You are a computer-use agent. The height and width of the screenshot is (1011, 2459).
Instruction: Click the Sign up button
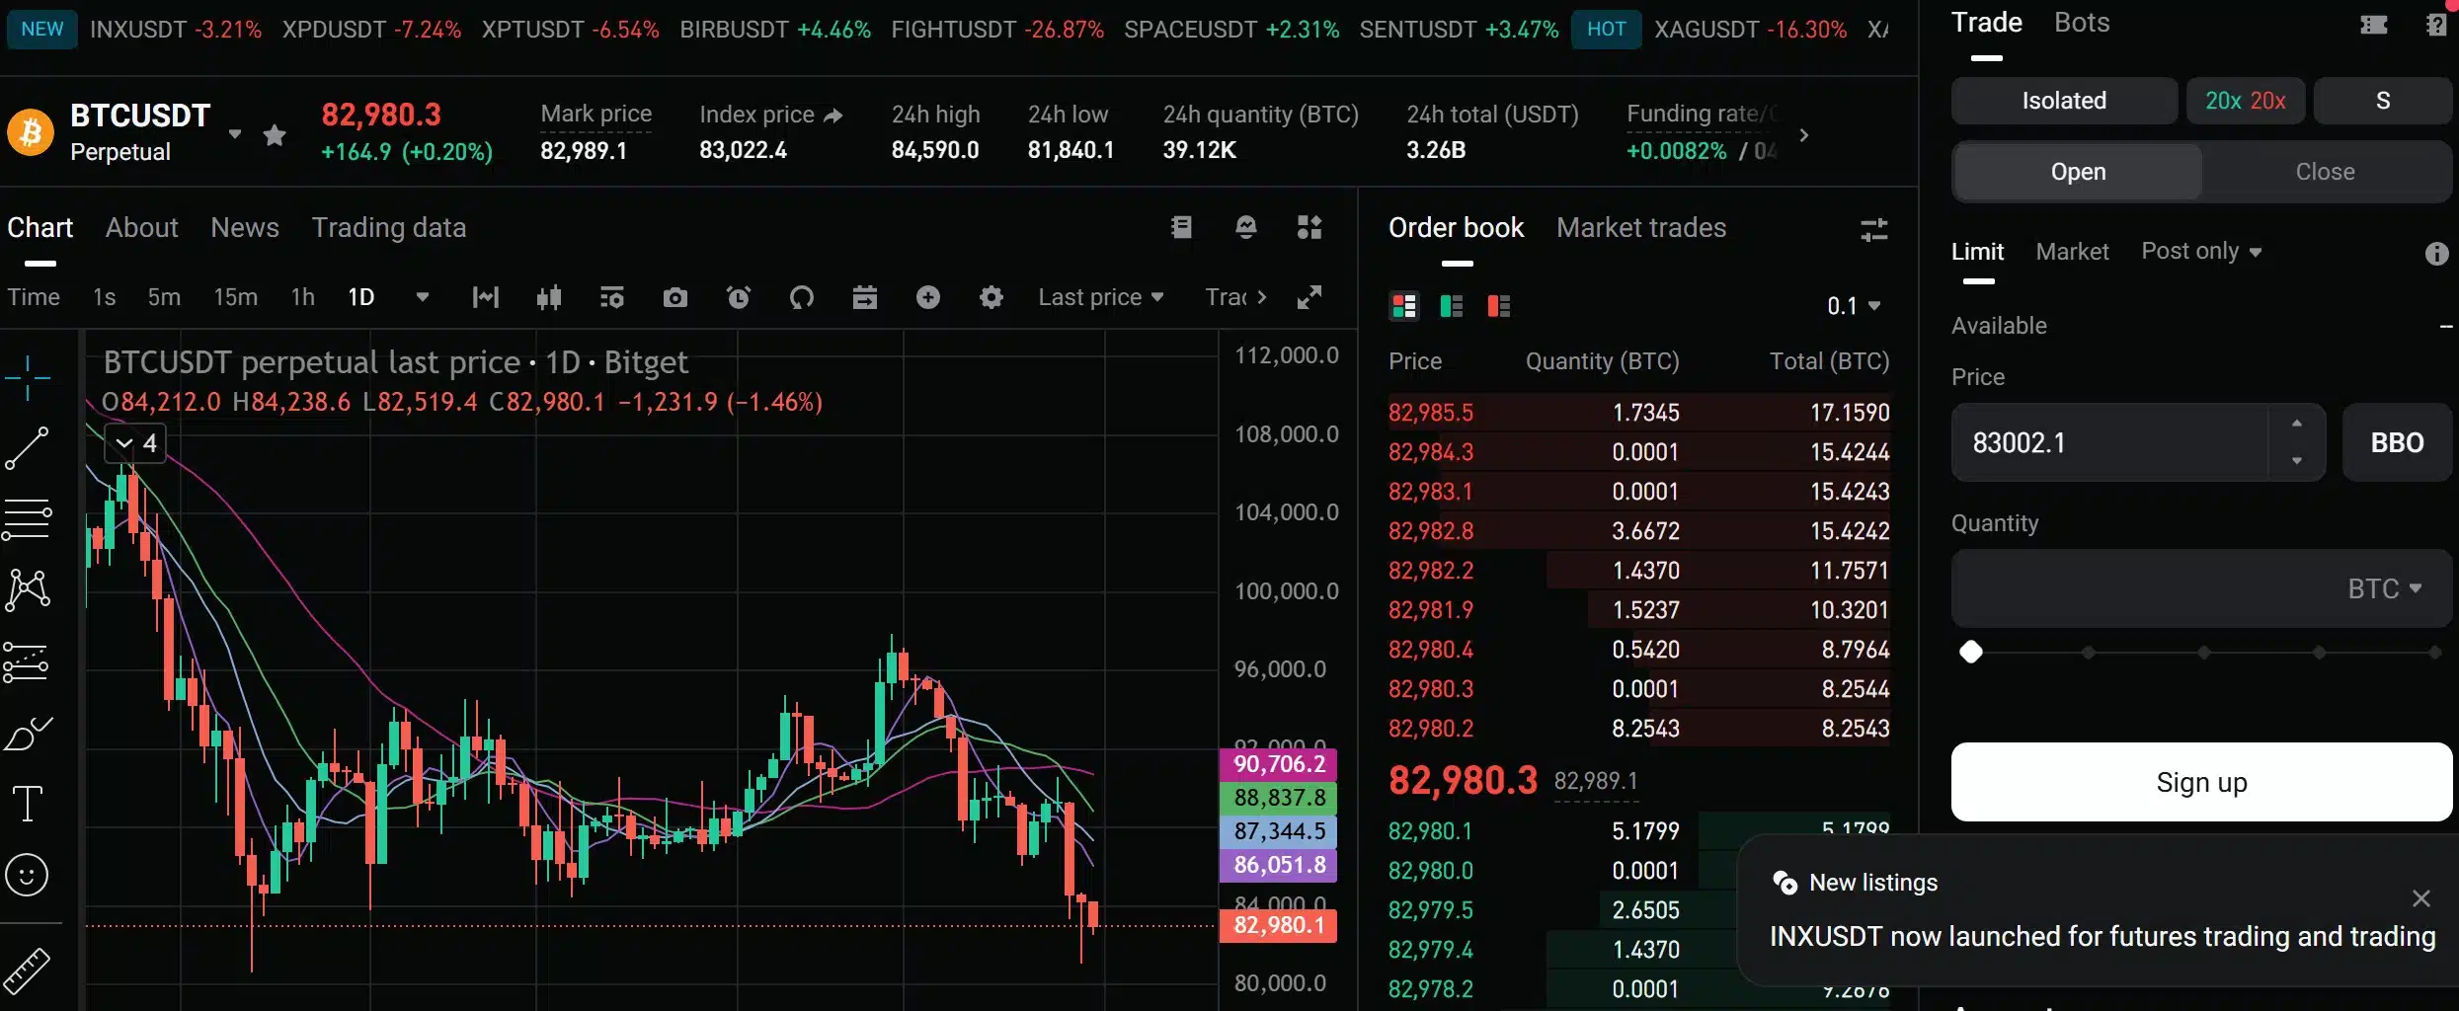tap(2201, 781)
